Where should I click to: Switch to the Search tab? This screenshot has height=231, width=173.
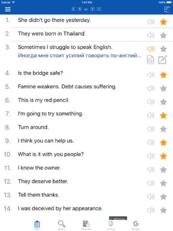[62, 225]
